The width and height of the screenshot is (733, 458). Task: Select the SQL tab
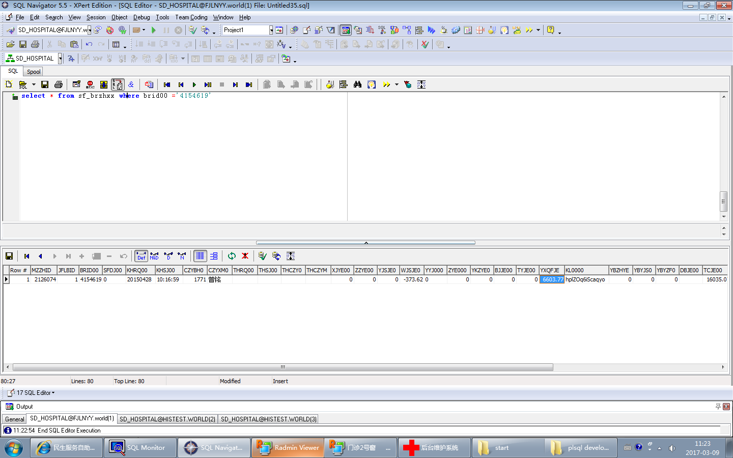(x=13, y=71)
